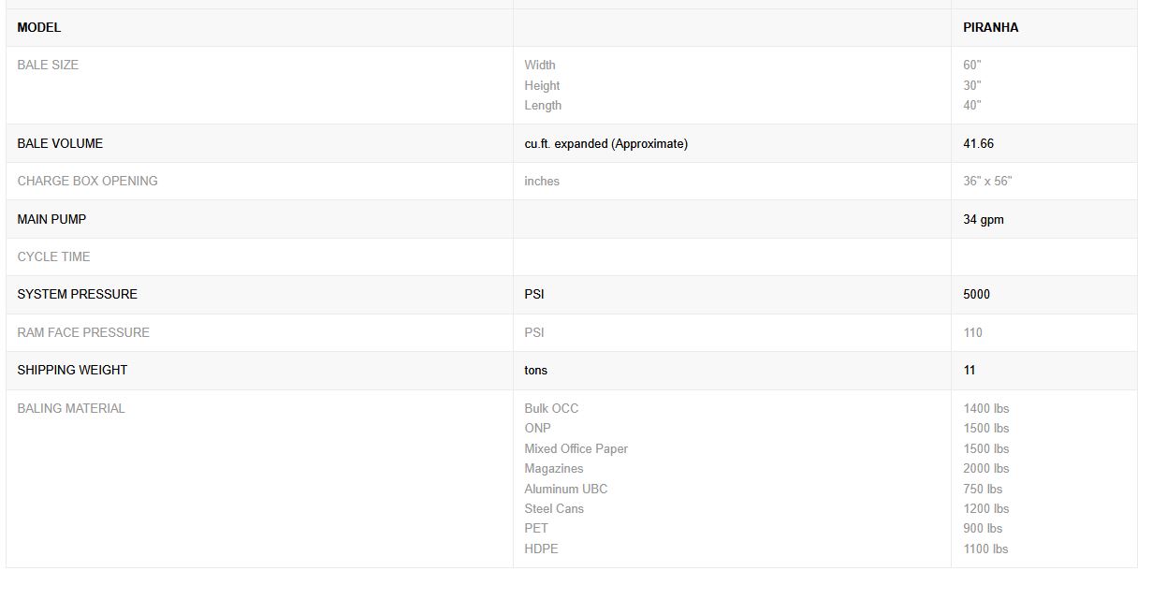Select the cu.ft. expanded (Approximate) text

tap(605, 144)
